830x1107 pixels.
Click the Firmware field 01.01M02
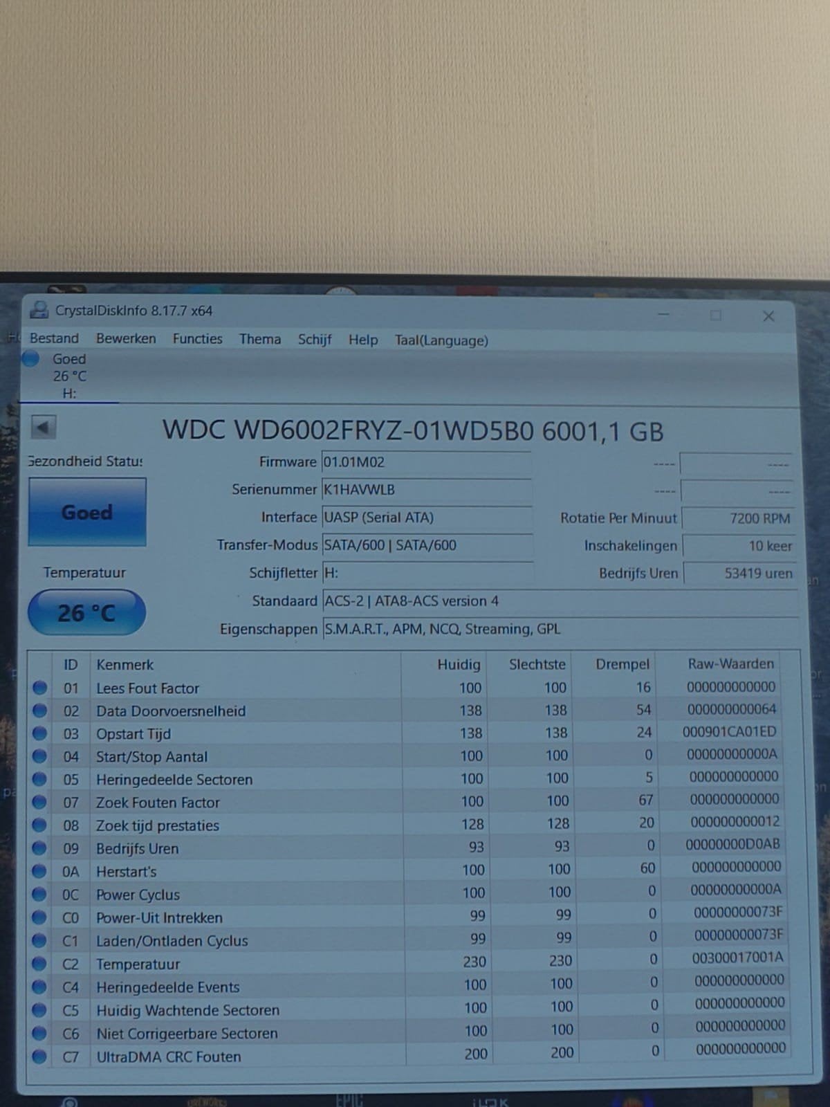pos(427,461)
